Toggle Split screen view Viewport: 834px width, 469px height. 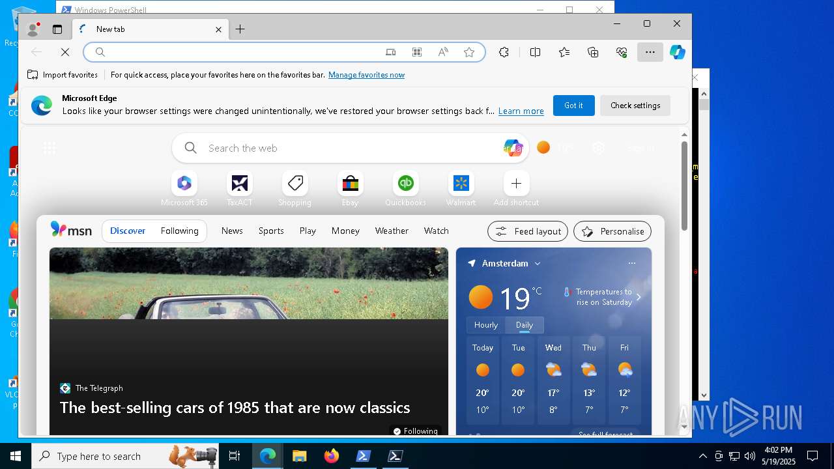[x=535, y=52]
